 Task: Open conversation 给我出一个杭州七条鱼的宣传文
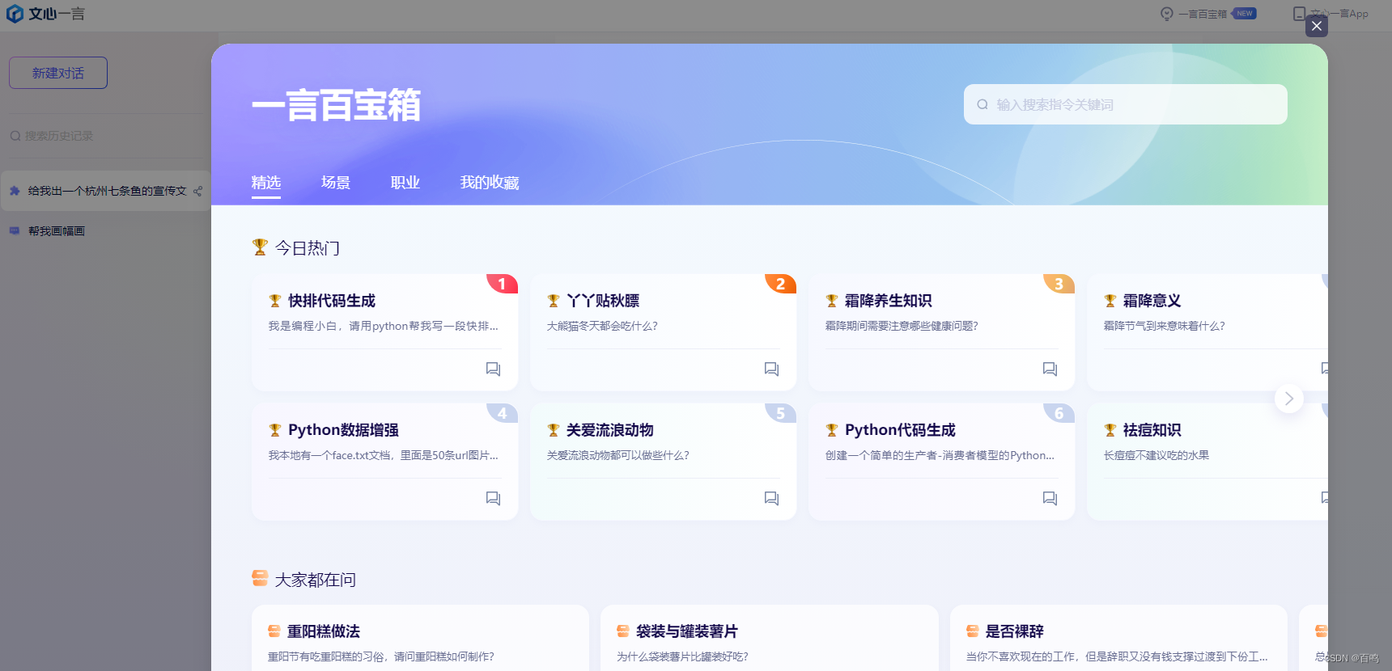pos(107,191)
